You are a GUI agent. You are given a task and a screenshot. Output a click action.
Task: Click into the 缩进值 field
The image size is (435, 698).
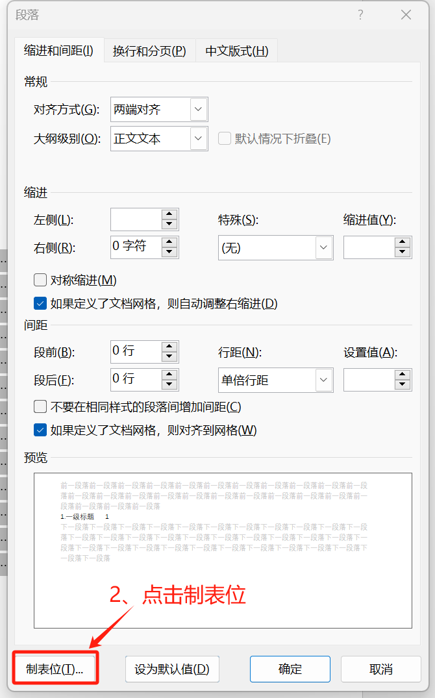pyautogui.click(x=369, y=247)
